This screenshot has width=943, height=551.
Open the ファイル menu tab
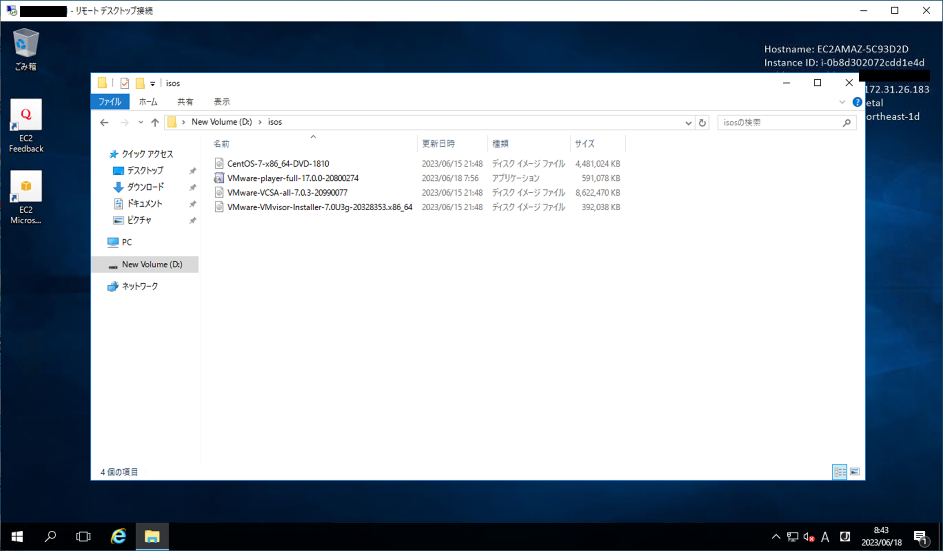[110, 102]
